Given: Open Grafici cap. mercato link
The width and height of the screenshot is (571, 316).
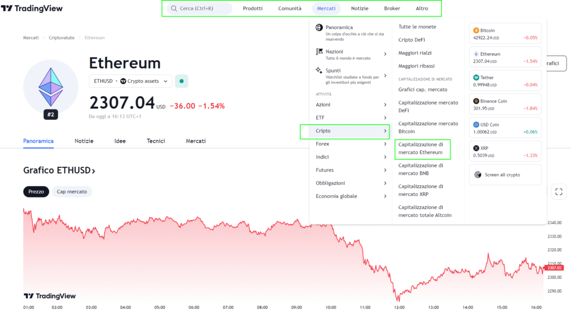Looking at the screenshot, I should pos(423,90).
